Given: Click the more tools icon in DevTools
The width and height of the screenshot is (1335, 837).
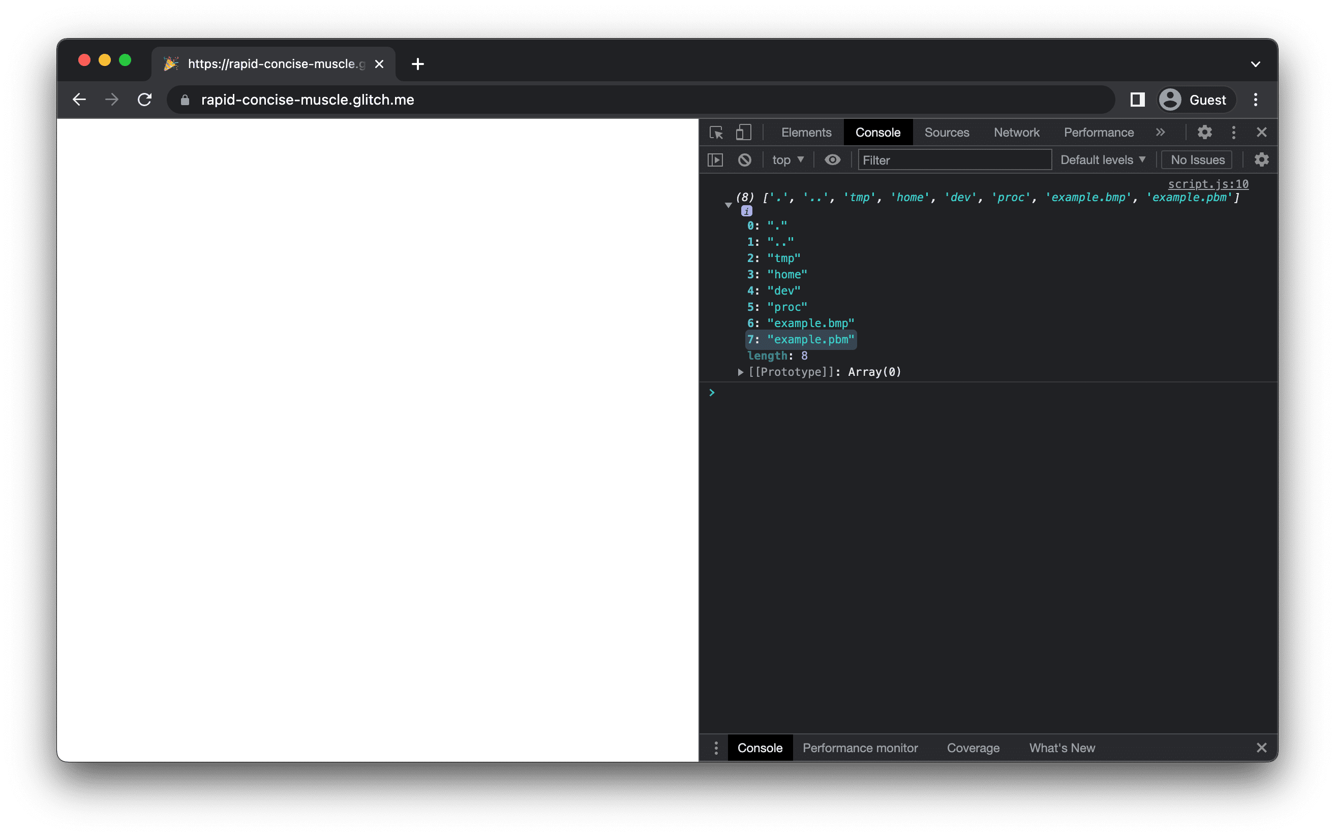Looking at the screenshot, I should 1235,132.
